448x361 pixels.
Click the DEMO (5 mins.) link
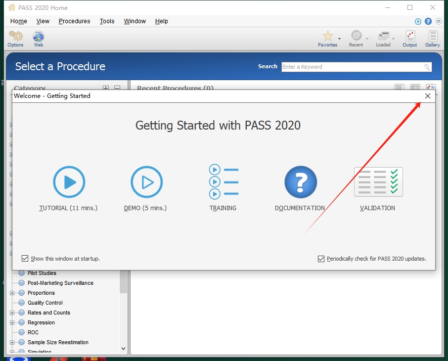point(145,208)
